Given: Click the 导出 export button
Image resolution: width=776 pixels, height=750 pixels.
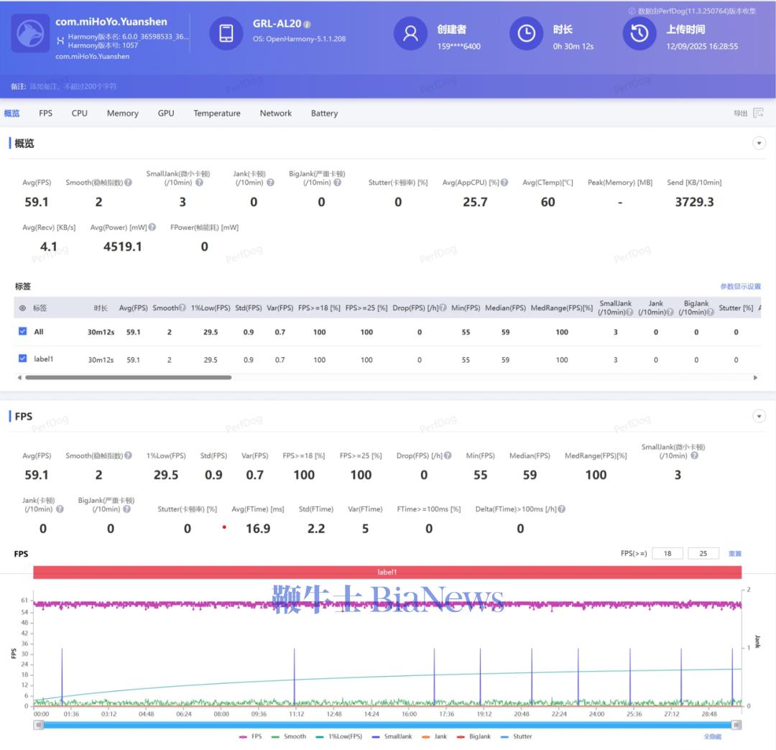Looking at the screenshot, I should click(740, 114).
